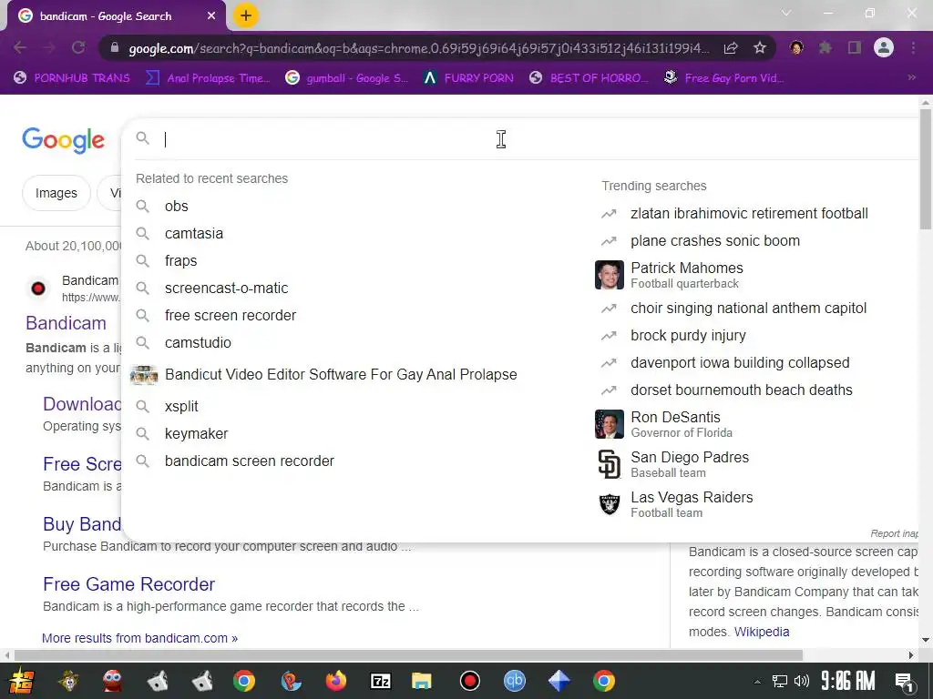Click the horizontal scrollbar at page bottom

pyautogui.click(x=408, y=655)
